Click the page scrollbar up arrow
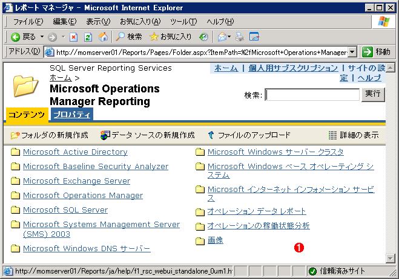Image resolution: width=399 pixels, height=279 pixels. (391, 68)
